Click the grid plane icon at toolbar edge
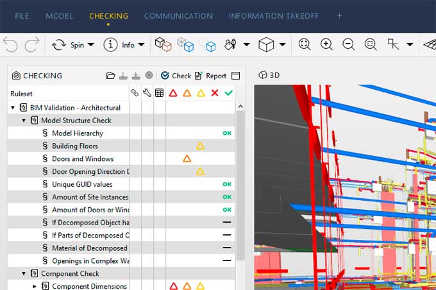This screenshot has height=290, width=436. coord(430,45)
